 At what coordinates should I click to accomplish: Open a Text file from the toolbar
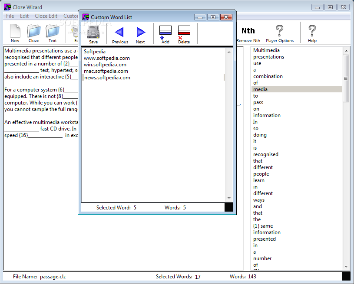tap(53, 33)
